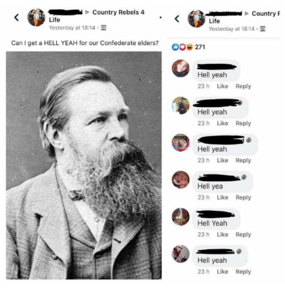Reply to the first Hell yeah comment
Screen dimensions: 285x292
click(243, 86)
